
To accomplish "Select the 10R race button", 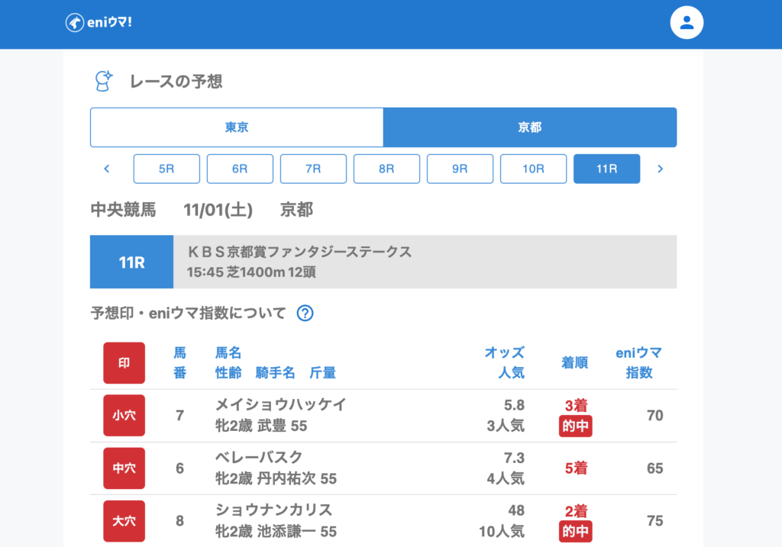I will click(x=533, y=169).
